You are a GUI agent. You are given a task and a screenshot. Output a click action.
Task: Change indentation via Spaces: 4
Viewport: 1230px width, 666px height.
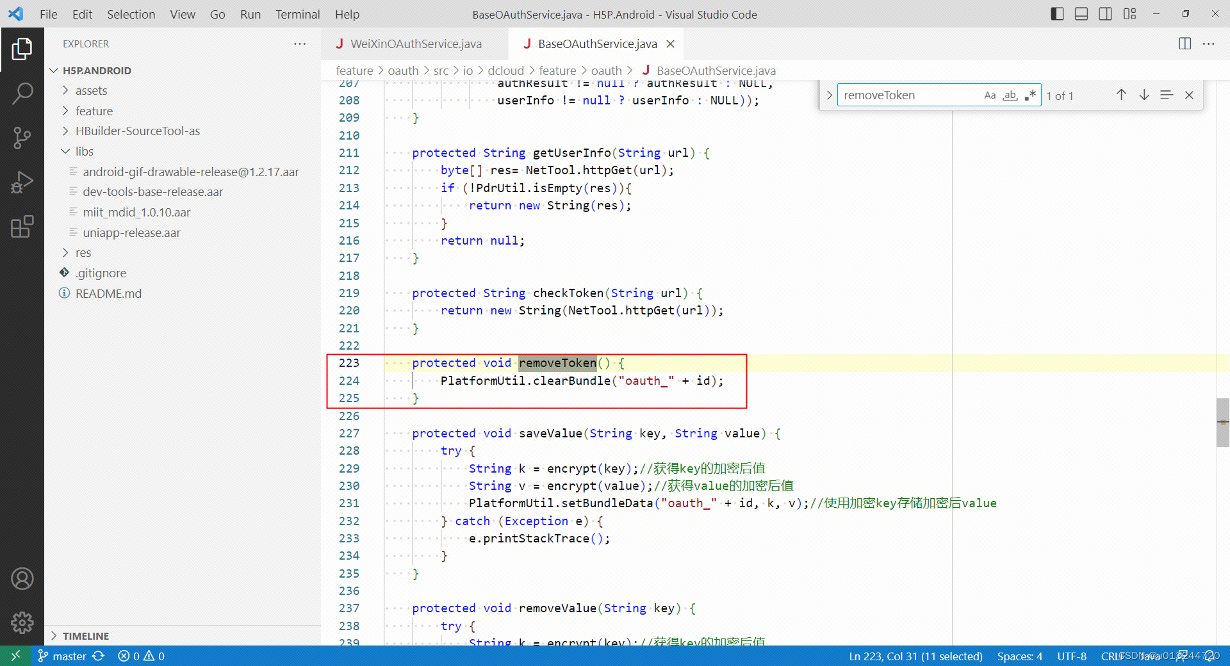(1019, 656)
